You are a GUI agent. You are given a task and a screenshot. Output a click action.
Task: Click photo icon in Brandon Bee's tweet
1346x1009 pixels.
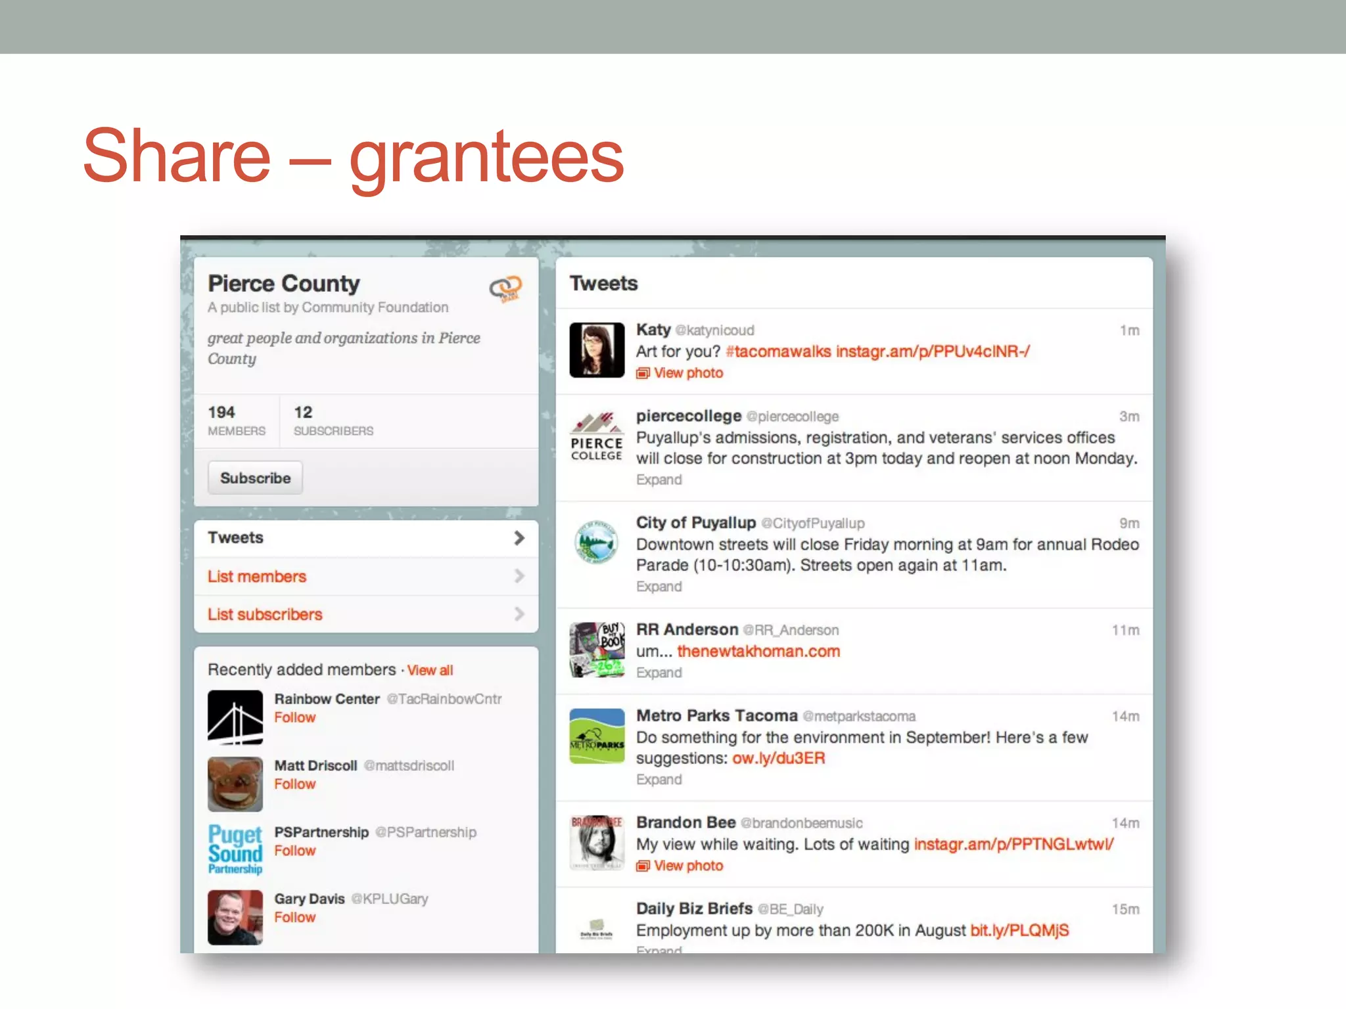[642, 866]
